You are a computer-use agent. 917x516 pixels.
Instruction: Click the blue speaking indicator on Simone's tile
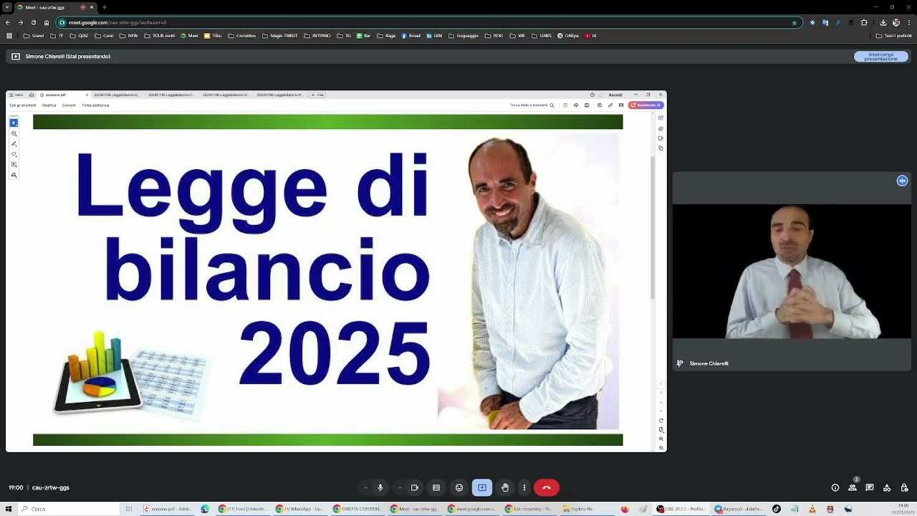[903, 181]
